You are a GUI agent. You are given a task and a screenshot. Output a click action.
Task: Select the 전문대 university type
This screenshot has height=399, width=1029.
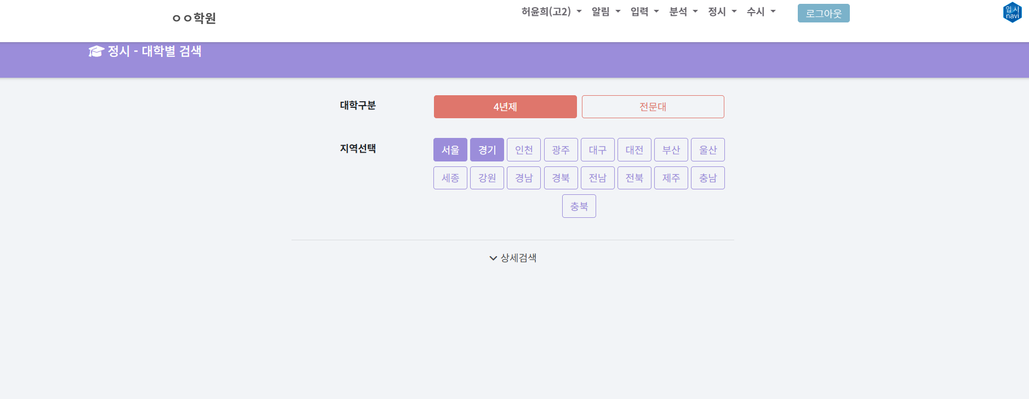(x=653, y=107)
